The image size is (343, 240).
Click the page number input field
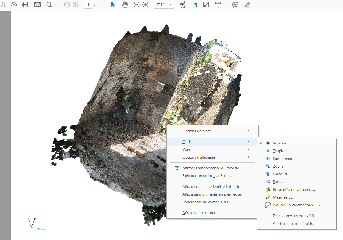[x=88, y=5]
